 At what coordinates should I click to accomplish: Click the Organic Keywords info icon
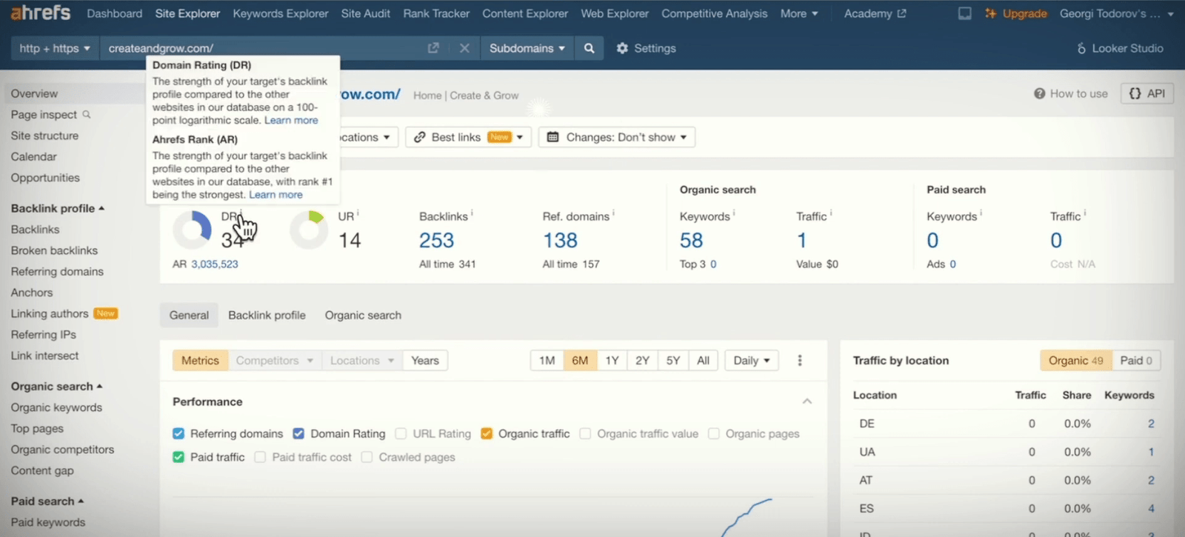(x=734, y=213)
